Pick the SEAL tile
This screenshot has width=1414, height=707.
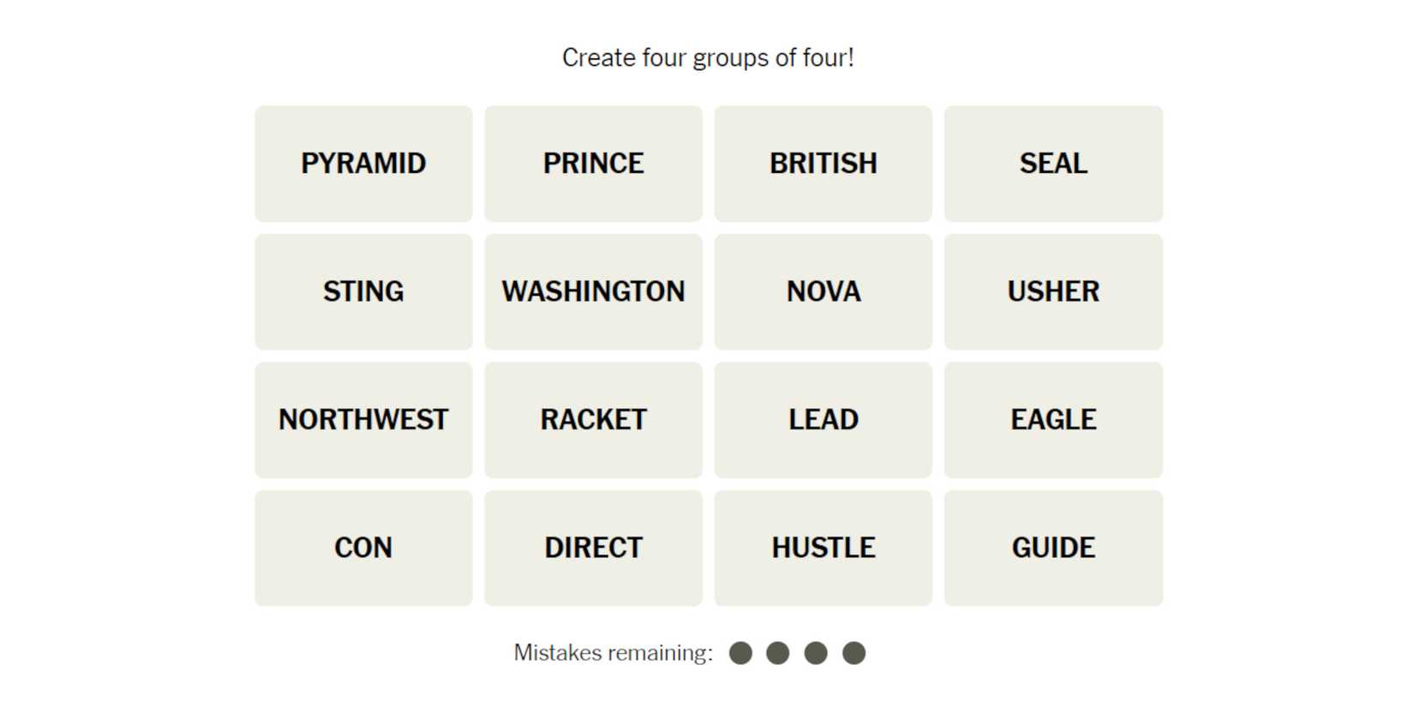(x=1053, y=164)
